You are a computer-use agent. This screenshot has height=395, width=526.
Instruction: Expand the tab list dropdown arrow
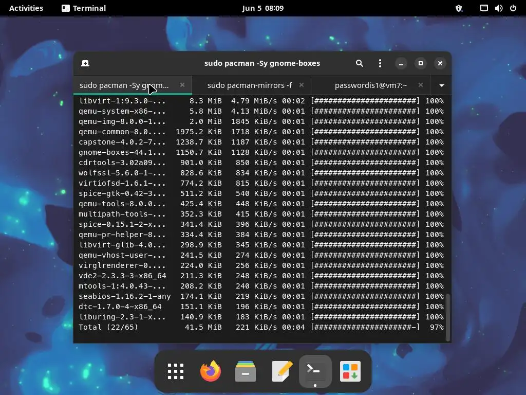coord(441,85)
